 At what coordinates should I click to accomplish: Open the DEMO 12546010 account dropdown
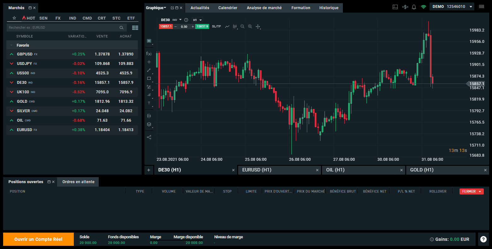coord(452,7)
